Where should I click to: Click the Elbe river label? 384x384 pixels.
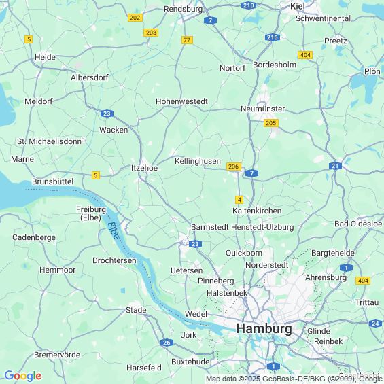click(114, 230)
